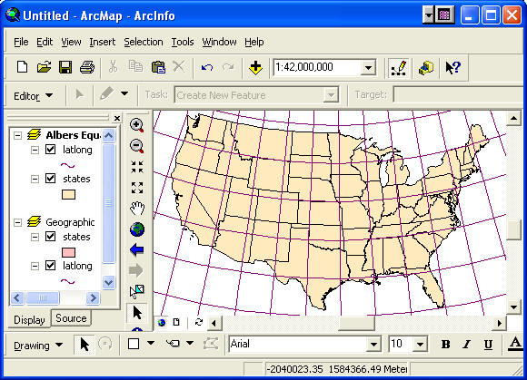Open the Arial font dropdown

pyautogui.click(x=373, y=344)
